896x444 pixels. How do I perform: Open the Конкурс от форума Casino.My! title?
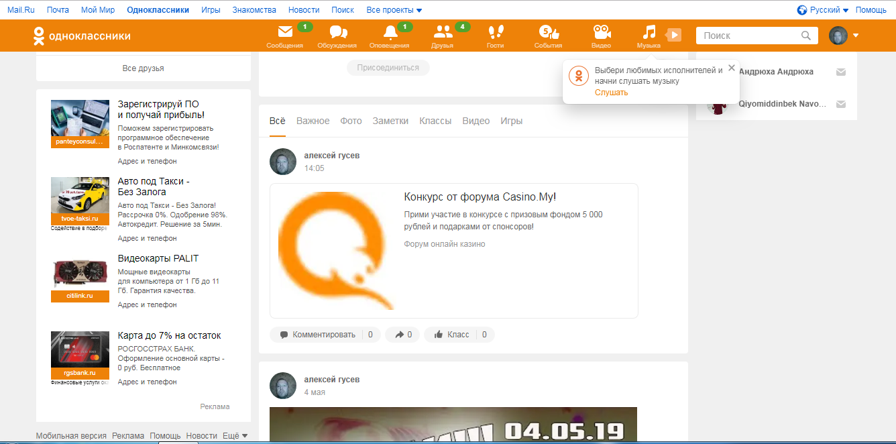pyautogui.click(x=480, y=197)
